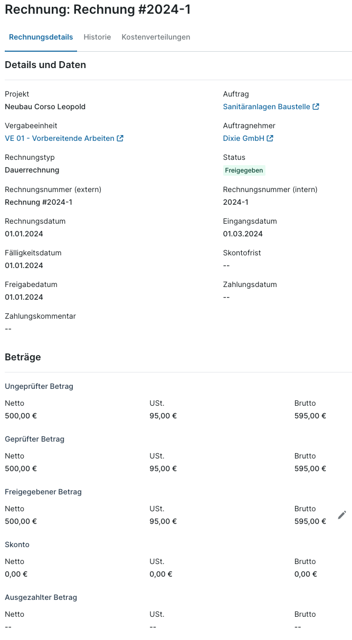Image resolution: width=352 pixels, height=640 pixels.
Task: Click the Dauerrechnung invoice type value
Action: point(32,170)
